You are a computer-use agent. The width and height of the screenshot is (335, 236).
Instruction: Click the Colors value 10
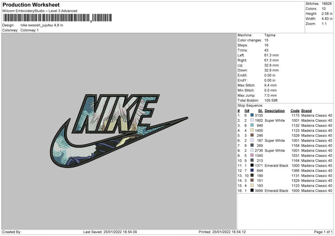pyautogui.click(x=324, y=9)
